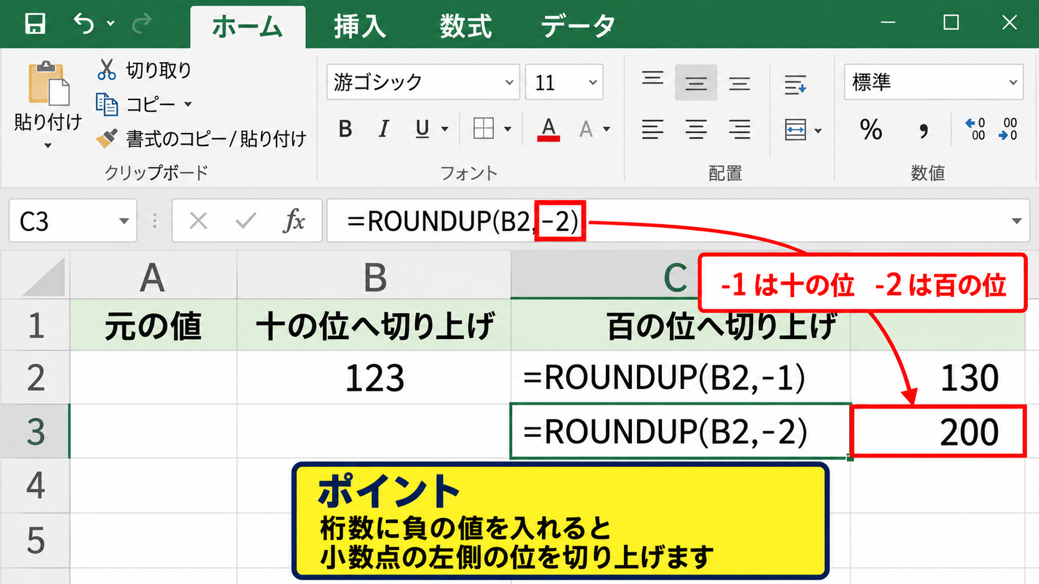
Task: Click the Insert Function fx button
Action: pyautogui.click(x=294, y=221)
